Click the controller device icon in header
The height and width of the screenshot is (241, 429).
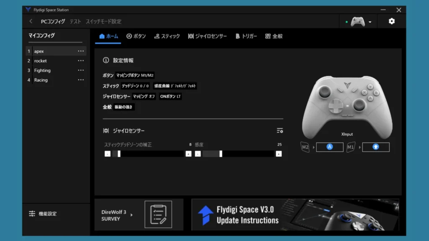point(358,22)
